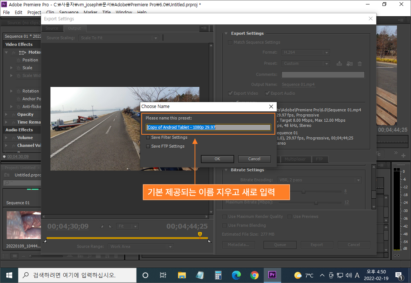
Task: Click the Save Preset icon
Action: point(339,64)
